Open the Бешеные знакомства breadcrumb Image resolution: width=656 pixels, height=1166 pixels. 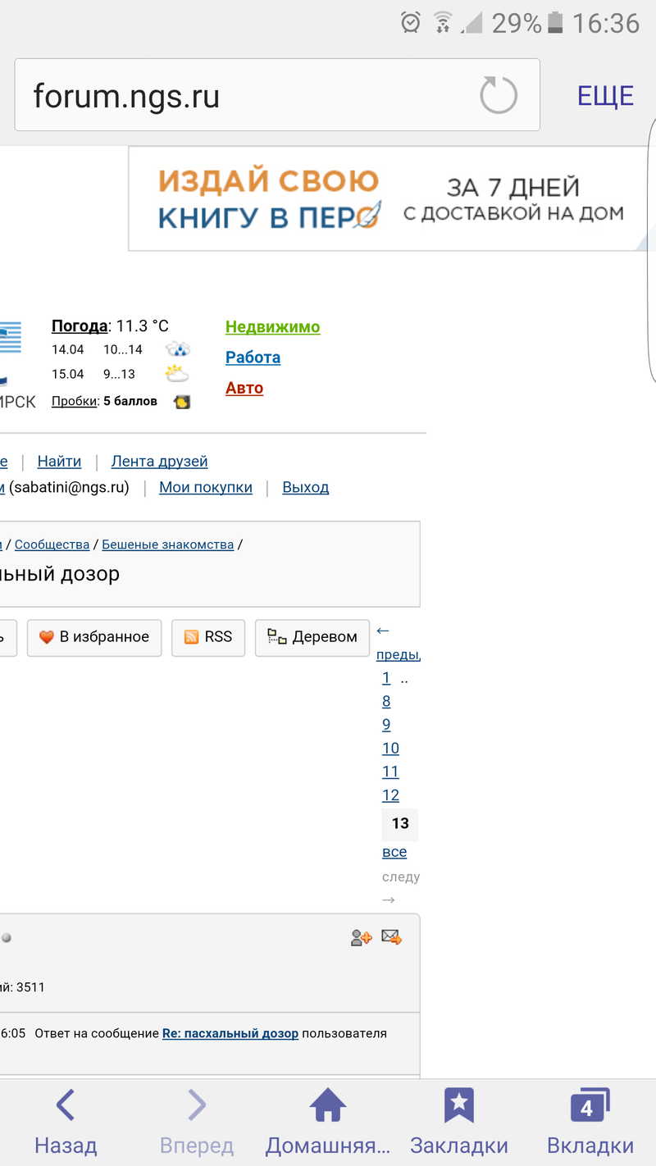click(x=167, y=544)
